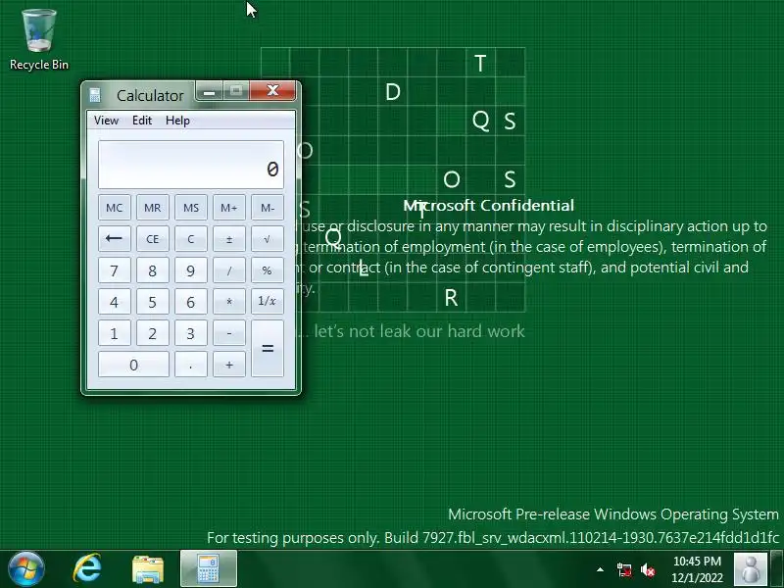Click the reciprocal 1/x key

[268, 302]
